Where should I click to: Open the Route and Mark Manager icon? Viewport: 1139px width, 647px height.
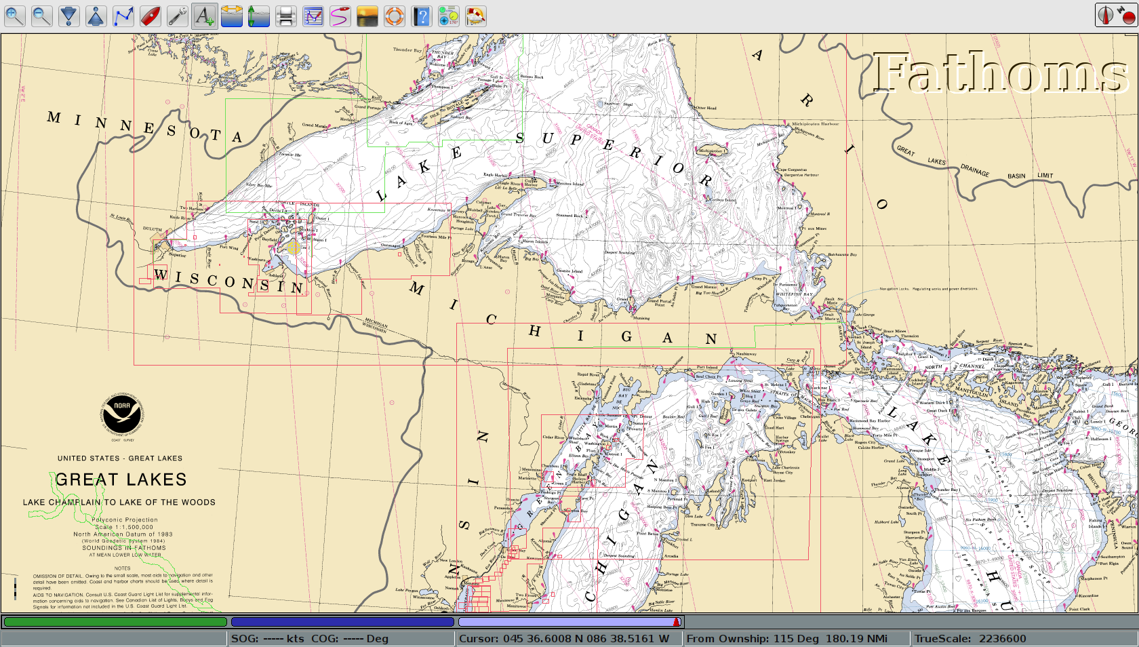(313, 16)
